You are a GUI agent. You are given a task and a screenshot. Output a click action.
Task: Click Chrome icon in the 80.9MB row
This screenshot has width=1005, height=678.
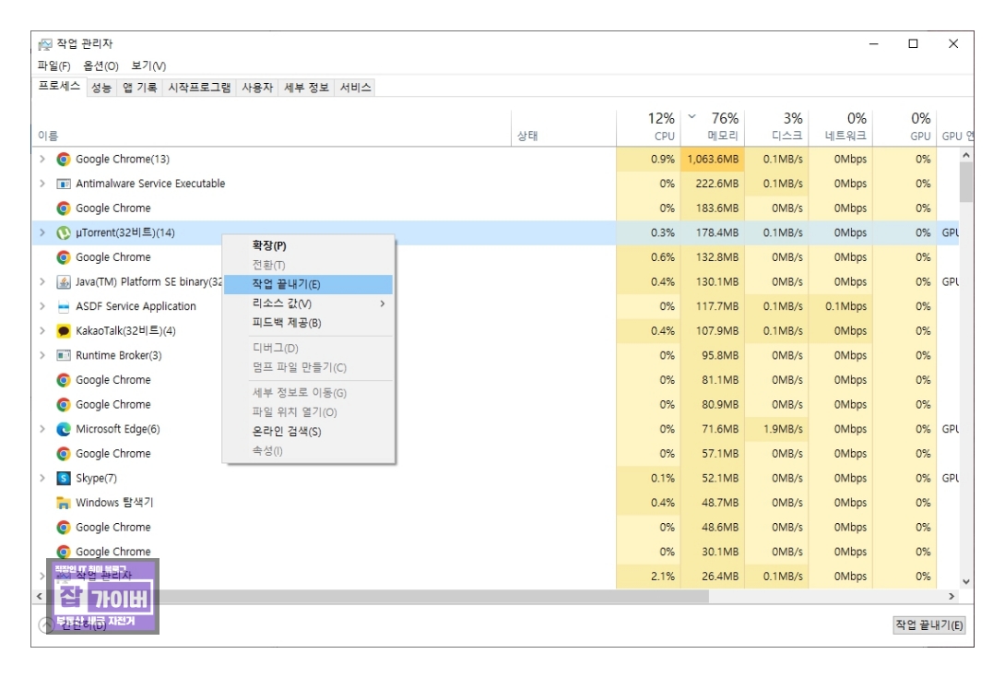coord(64,405)
